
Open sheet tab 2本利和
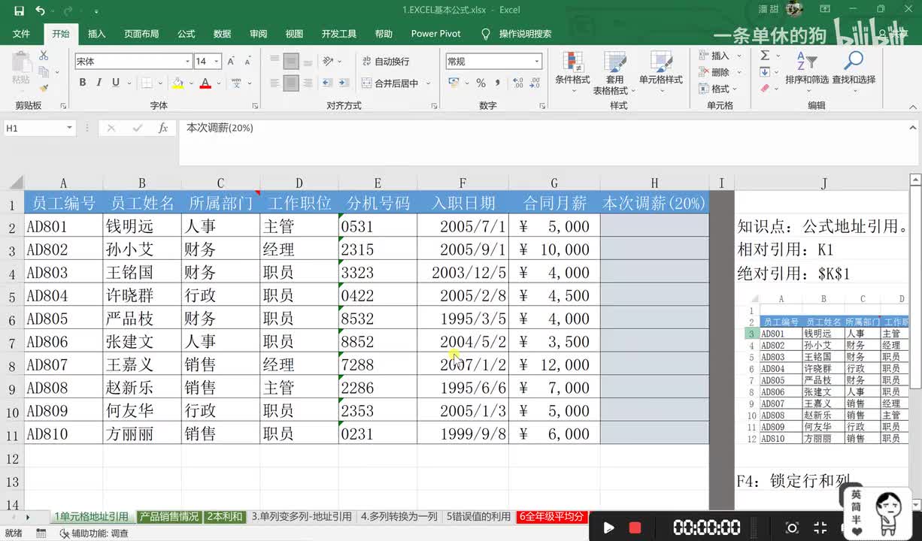tap(225, 517)
